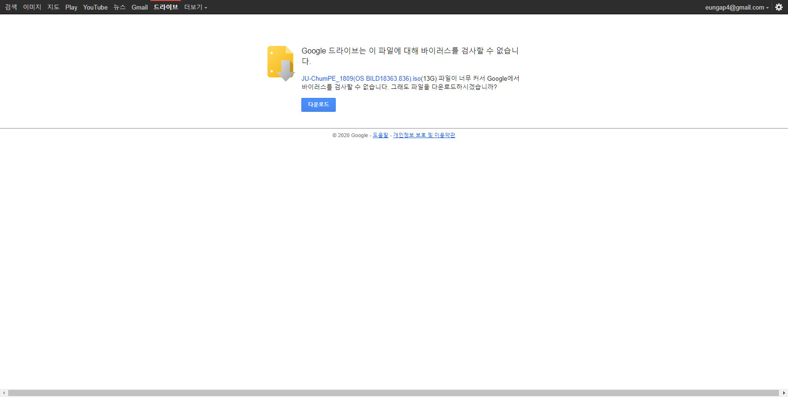Open YouTube from the top bar
The width and height of the screenshot is (788, 397).
(x=96, y=7)
